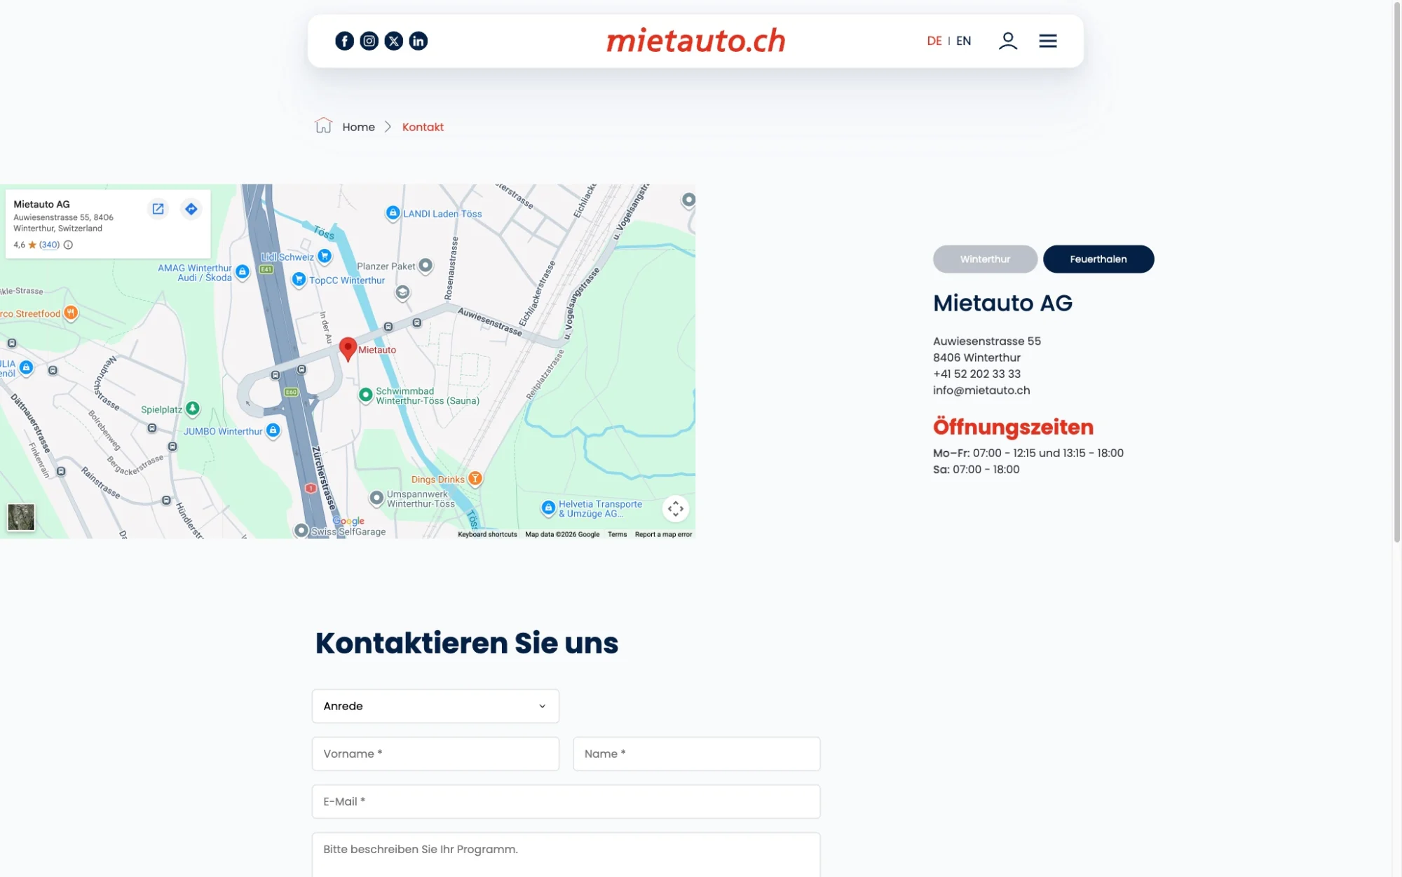Click the Kontakt breadcrumb
Image resolution: width=1402 pixels, height=877 pixels.
(423, 127)
